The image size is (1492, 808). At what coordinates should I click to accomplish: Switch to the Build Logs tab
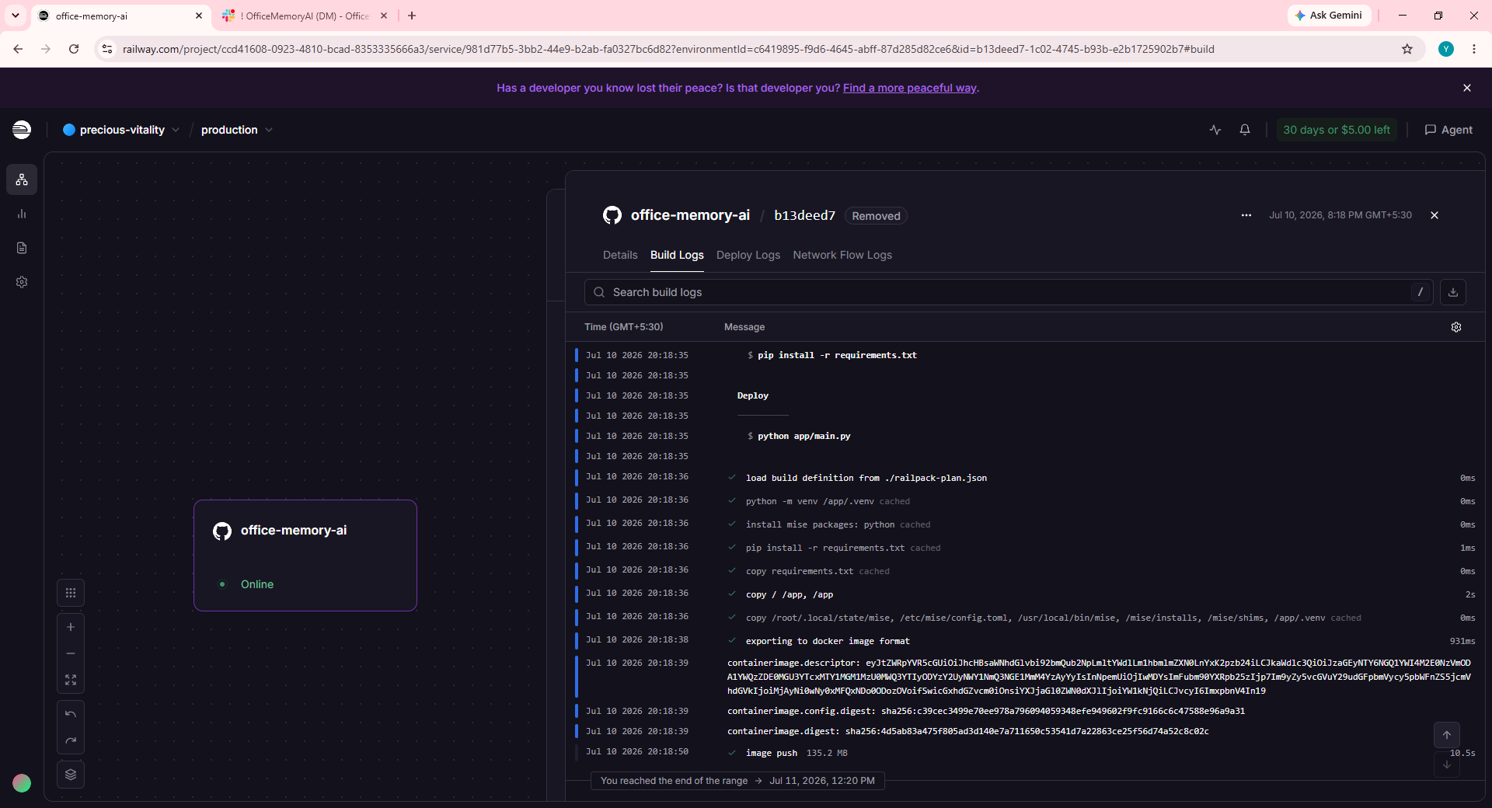click(677, 255)
